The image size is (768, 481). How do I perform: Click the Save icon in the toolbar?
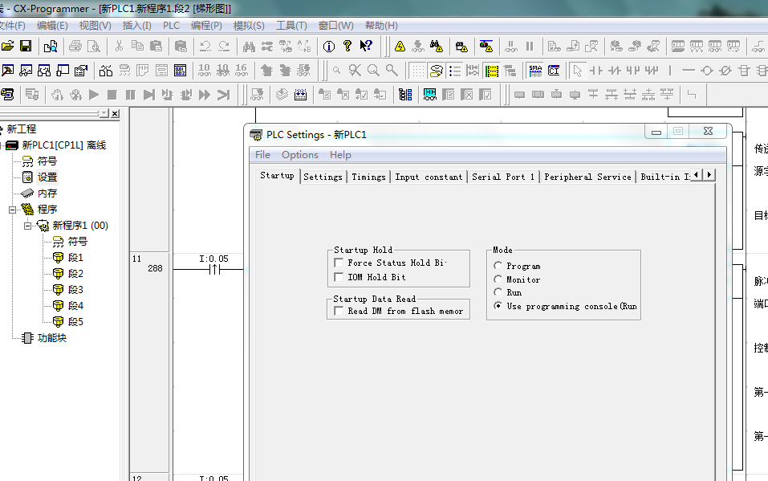(26, 47)
